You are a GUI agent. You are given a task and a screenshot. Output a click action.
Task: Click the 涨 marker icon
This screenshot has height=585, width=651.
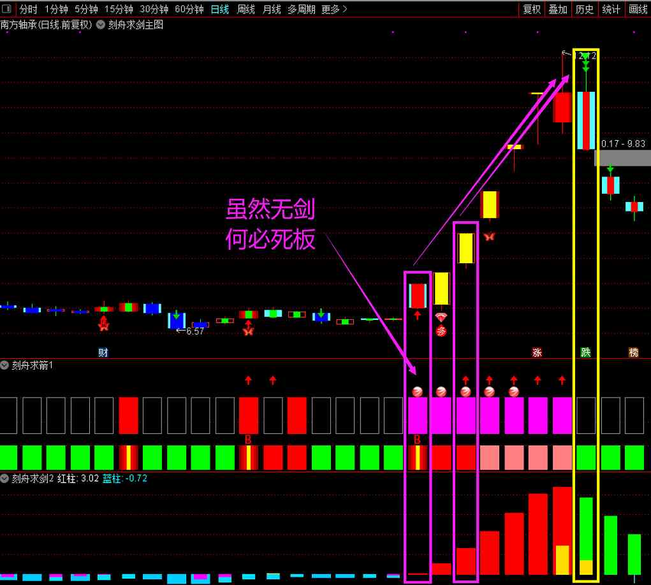point(537,352)
